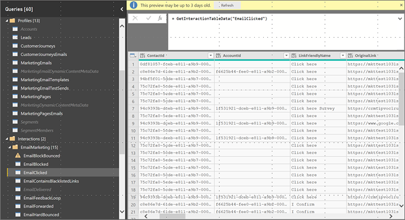Screen dimensions: 405x220
Task: Click data grid scroll down arrow
Action: coord(402,205)
